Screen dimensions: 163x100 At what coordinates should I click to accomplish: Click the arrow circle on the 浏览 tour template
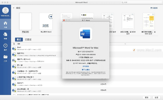(x=50, y=16)
